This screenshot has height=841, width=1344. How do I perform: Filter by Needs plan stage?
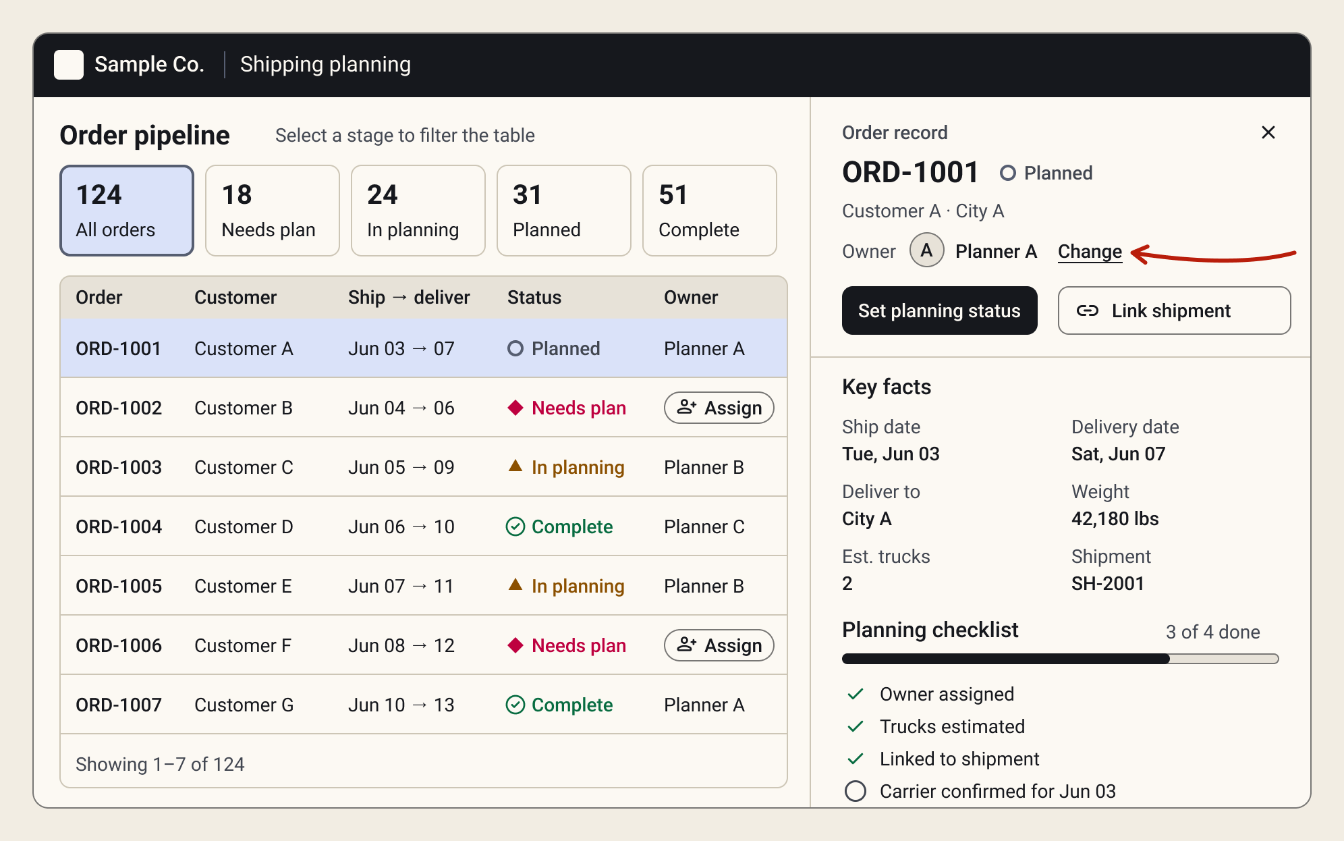(x=273, y=211)
